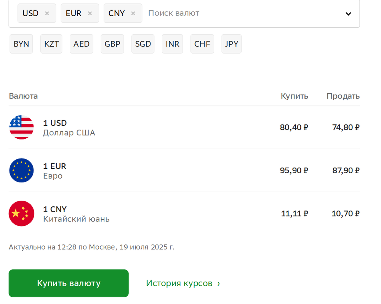Remove the EUR currency chip

click(90, 13)
